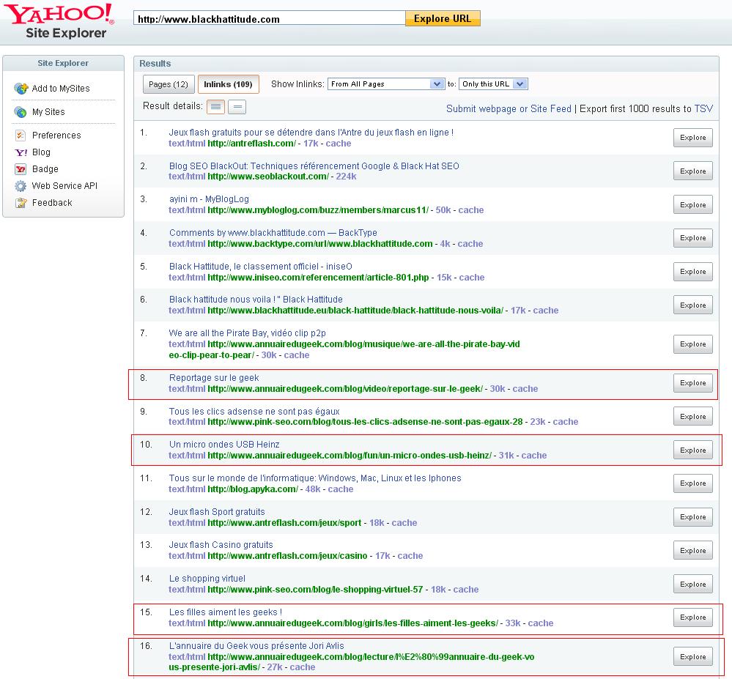Explore result 4 BackType
732x679 pixels.
692,238
